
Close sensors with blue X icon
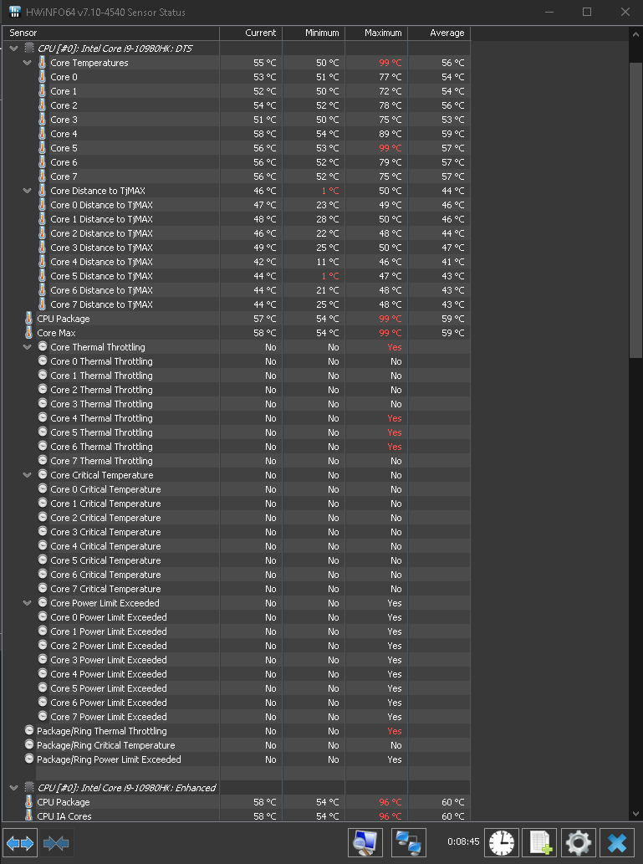(x=617, y=842)
